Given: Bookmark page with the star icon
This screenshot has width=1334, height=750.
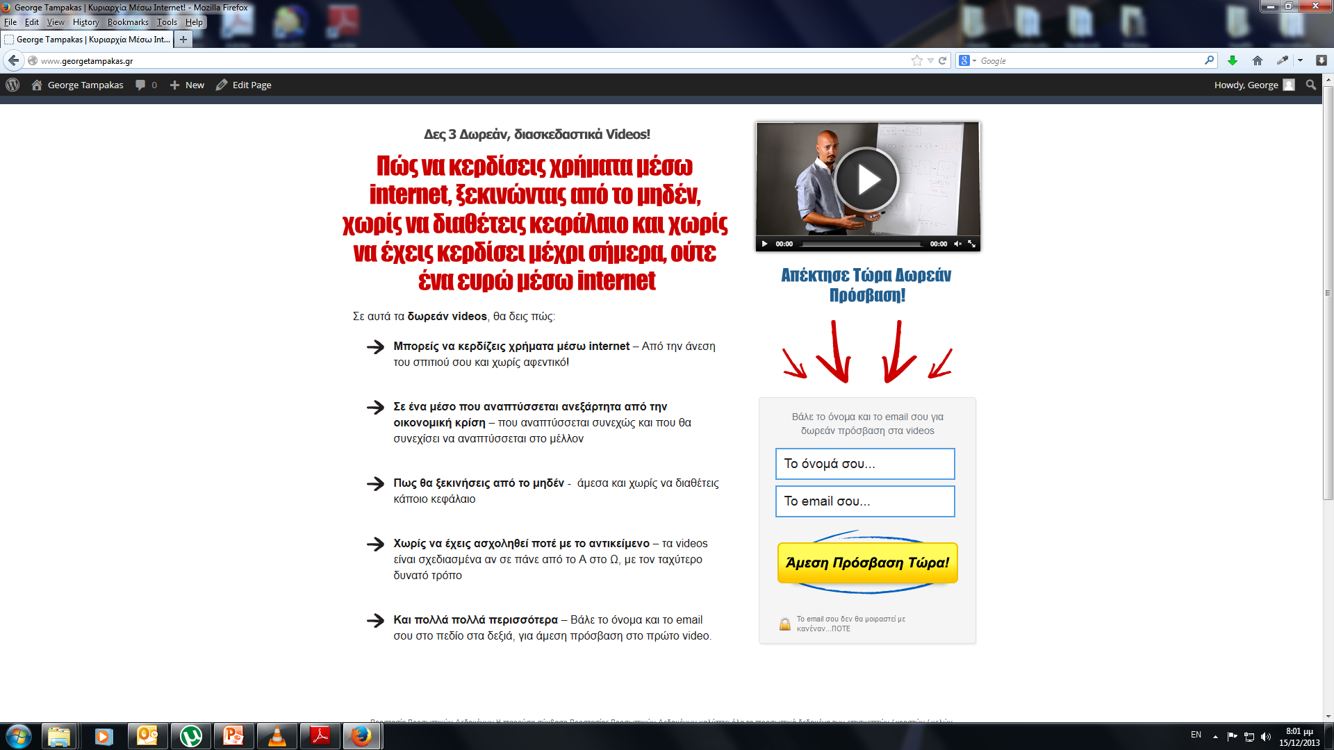Looking at the screenshot, I should [x=917, y=60].
